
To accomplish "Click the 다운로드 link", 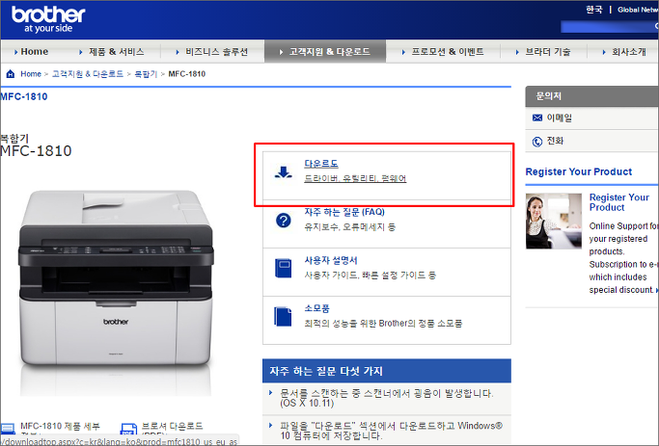I will tap(321, 164).
